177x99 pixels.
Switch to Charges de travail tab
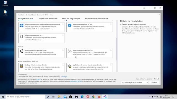coord(26,18)
